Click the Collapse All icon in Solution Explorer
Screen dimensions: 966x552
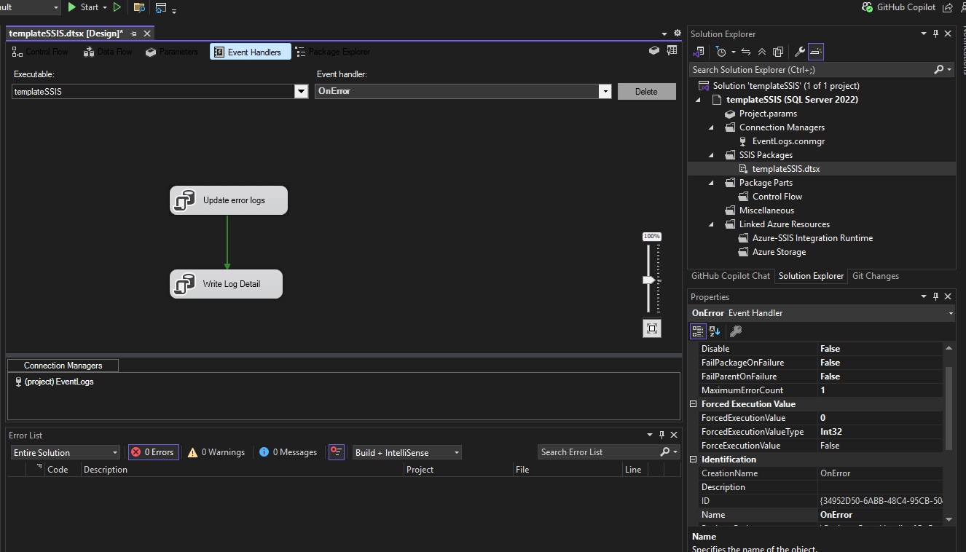click(761, 52)
